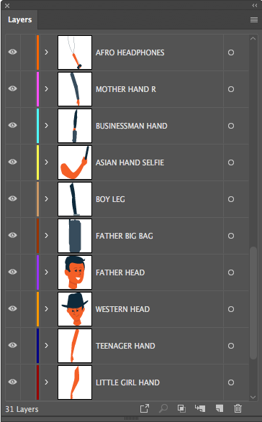Open the Layers panel hamburger menu

[254, 19]
